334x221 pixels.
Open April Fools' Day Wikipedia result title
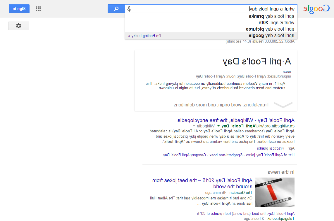236,120
